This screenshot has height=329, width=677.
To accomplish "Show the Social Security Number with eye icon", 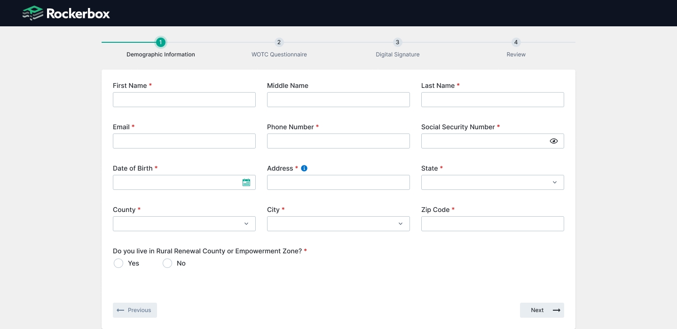I will (554, 141).
